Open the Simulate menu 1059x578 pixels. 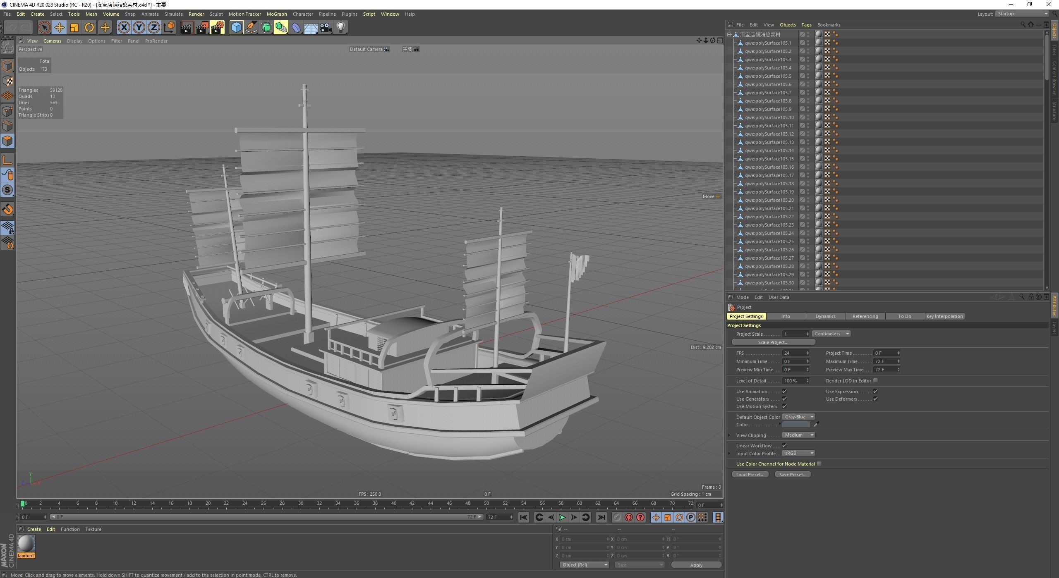(x=173, y=14)
